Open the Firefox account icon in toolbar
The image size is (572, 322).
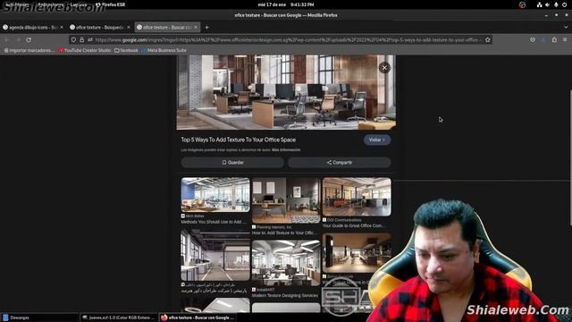543,39
